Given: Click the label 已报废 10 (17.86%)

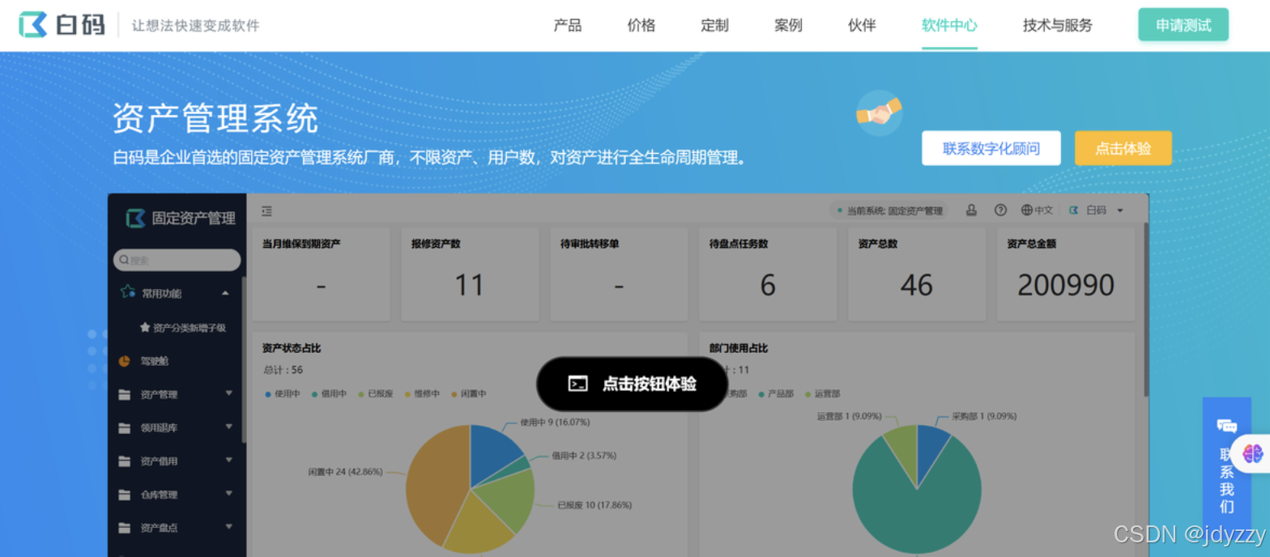Looking at the screenshot, I should pyautogui.click(x=595, y=505).
